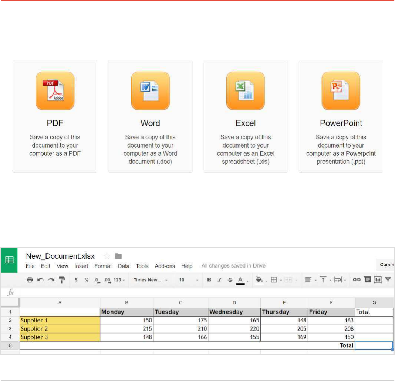Image resolution: width=395 pixels, height=381 pixels.
Task: Select the empty Total cell G5
Action: (x=374, y=345)
